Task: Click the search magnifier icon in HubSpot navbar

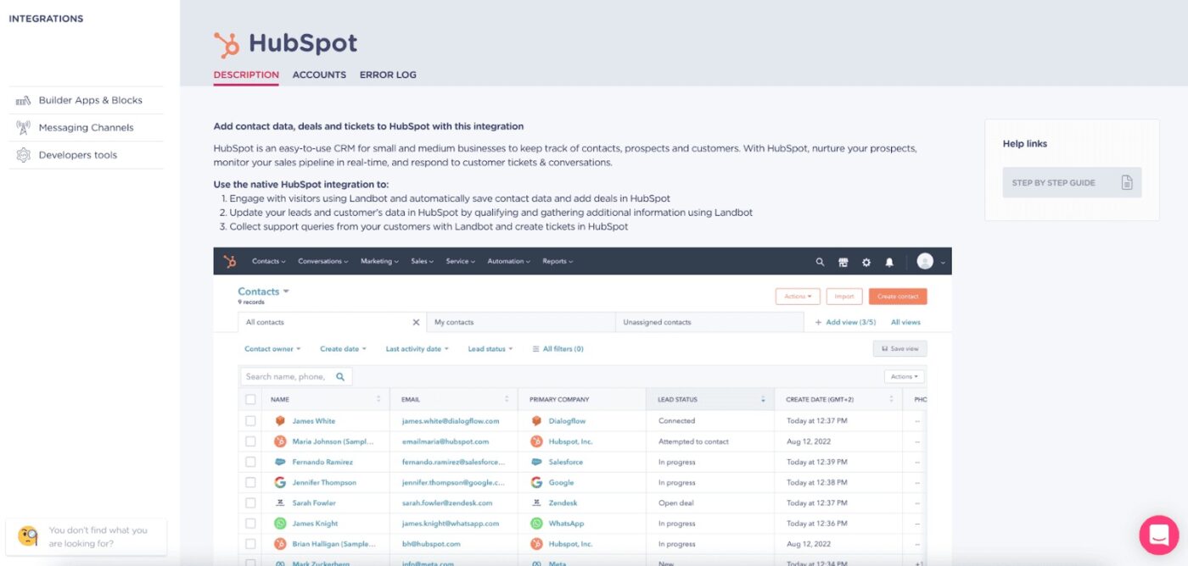Action: tap(820, 262)
